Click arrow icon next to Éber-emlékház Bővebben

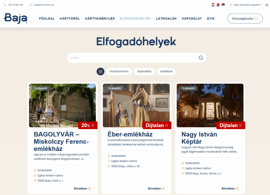pos(163,188)
